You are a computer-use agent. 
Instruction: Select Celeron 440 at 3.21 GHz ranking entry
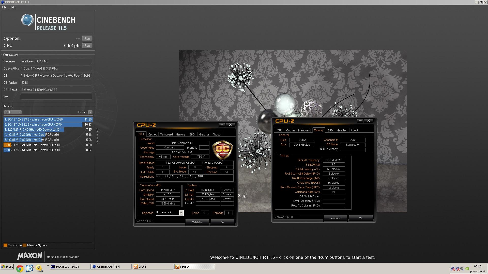pyautogui.click(x=48, y=145)
